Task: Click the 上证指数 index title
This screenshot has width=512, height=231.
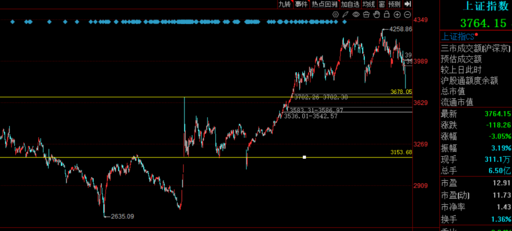Action: (486, 6)
